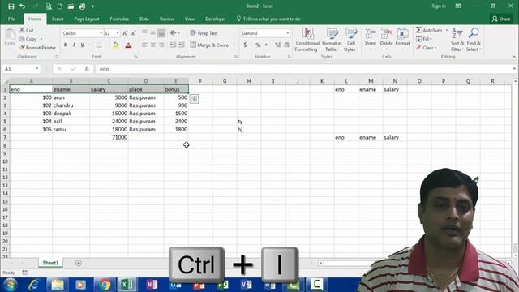Toggle Underline formatting
Viewport: 519px width, 292px height.
point(82,45)
